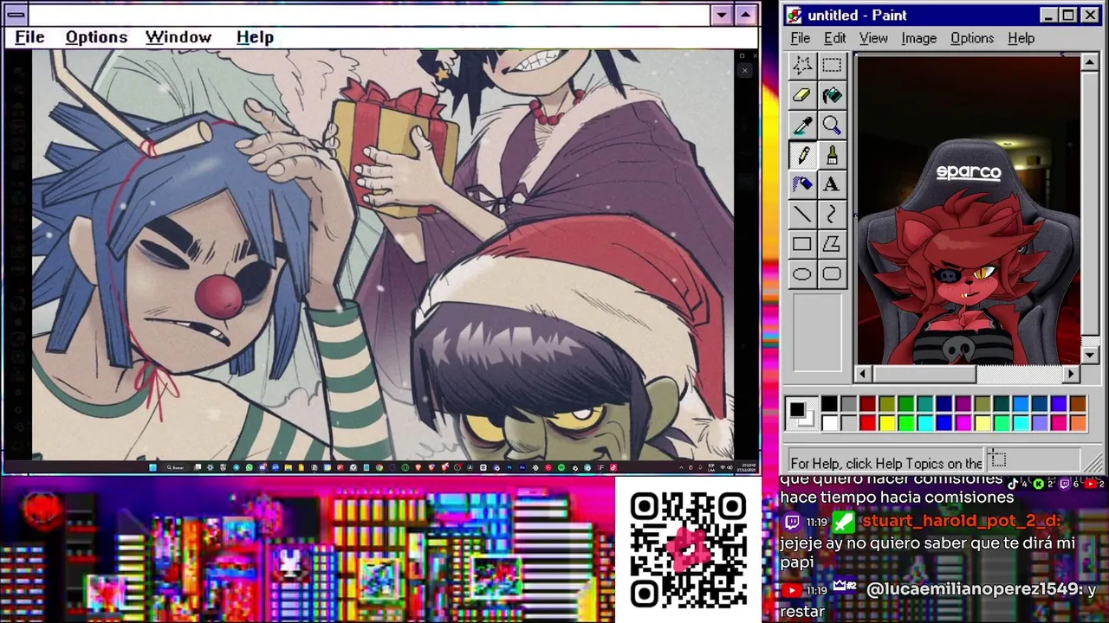
Task: Click the down-arrow button in left window title bar
Action: point(721,15)
